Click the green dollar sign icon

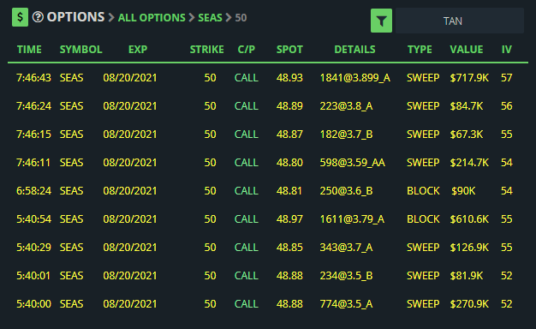[20, 17]
